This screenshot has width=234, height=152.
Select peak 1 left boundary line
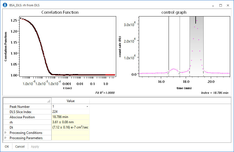[x=190, y=44]
